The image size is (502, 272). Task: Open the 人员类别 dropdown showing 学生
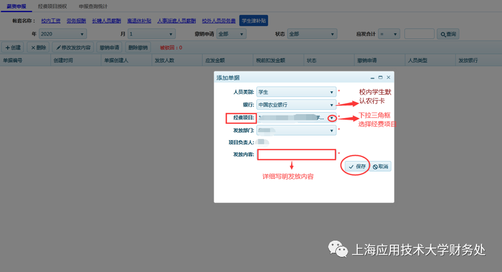click(x=296, y=92)
